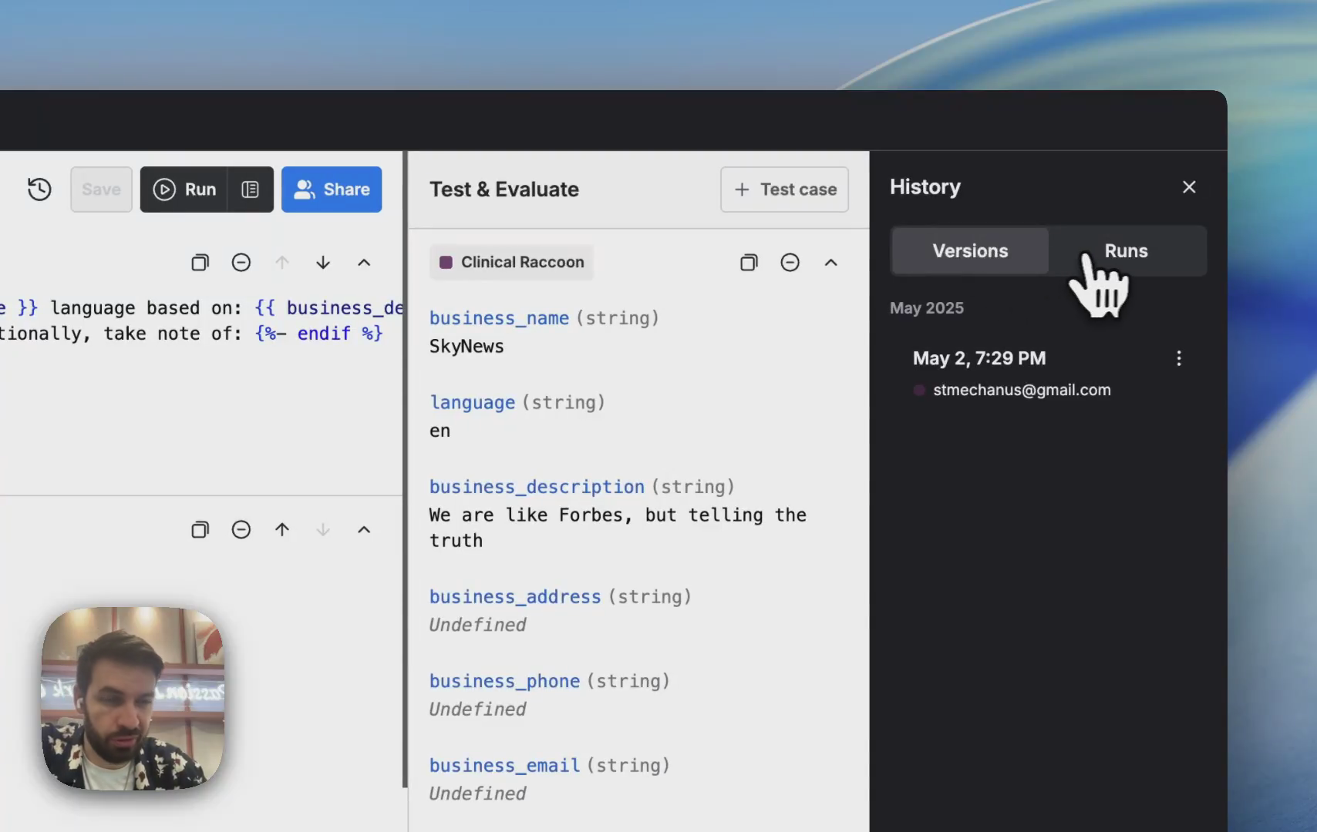Click the disabled Save button

[x=100, y=189]
